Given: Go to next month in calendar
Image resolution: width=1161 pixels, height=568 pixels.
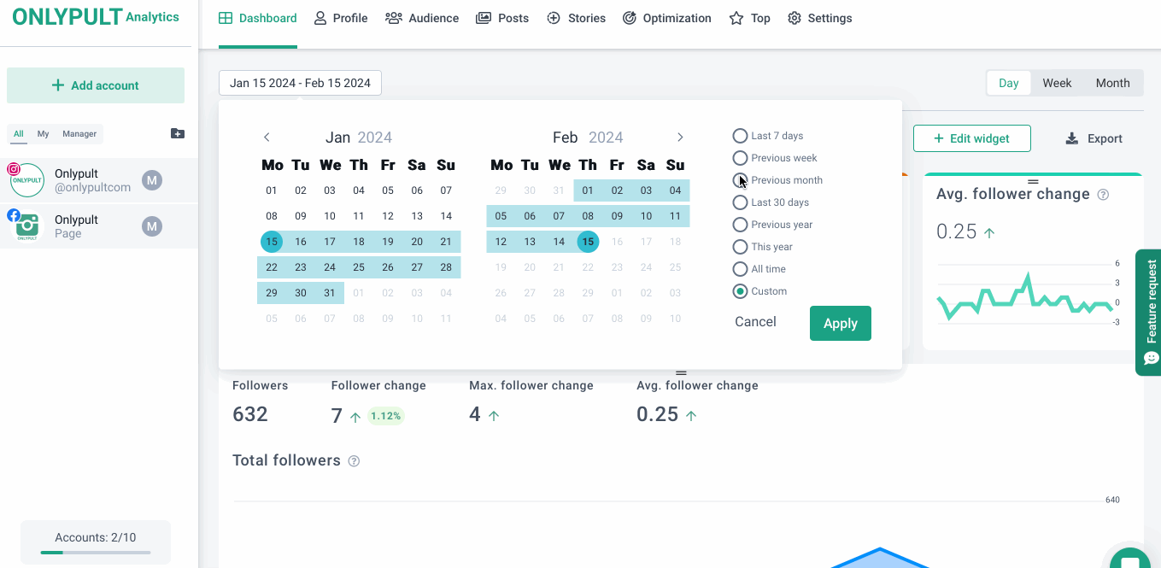Looking at the screenshot, I should 680,138.
